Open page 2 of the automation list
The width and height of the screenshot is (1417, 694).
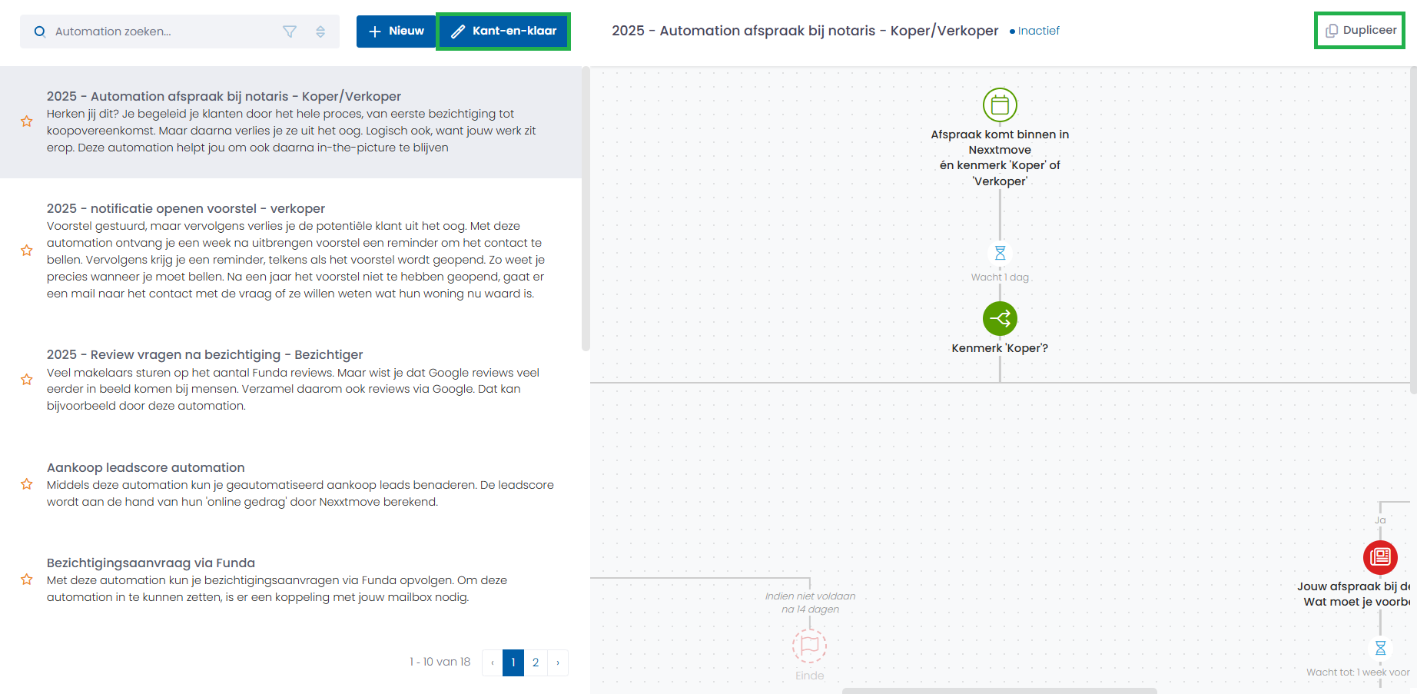[536, 662]
